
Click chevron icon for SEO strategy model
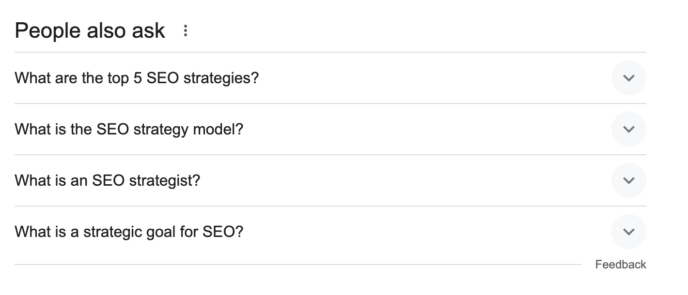628,129
